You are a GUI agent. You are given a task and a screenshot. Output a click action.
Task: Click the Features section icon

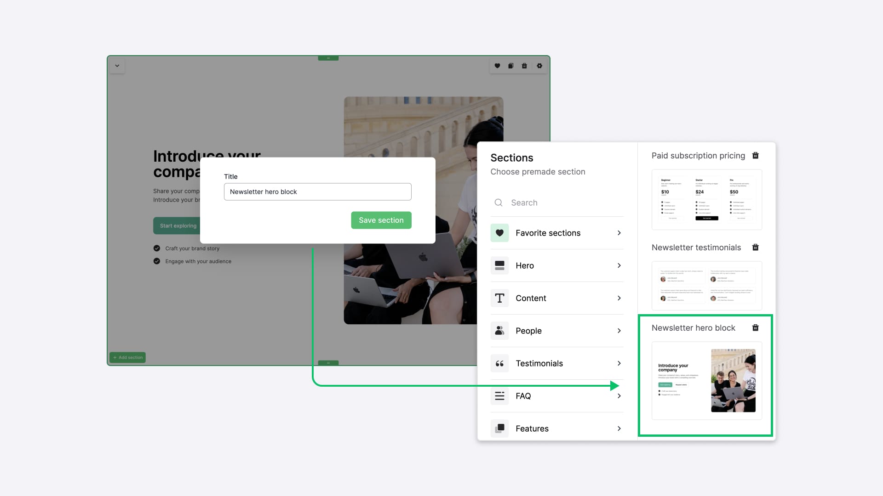(x=499, y=428)
